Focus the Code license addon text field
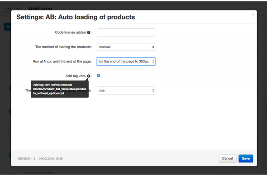 click(x=126, y=32)
